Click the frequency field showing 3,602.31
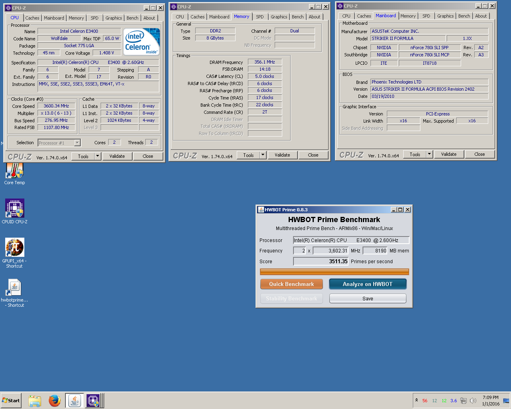This screenshot has height=409, width=511. click(x=331, y=251)
